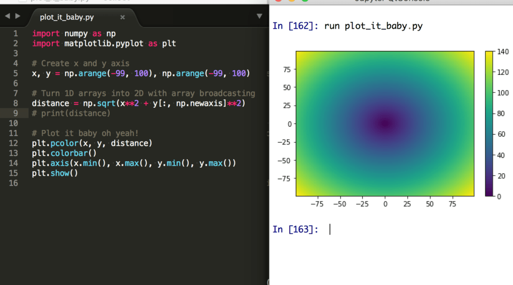Click the plt.show() call on line 15
513x285 pixels.
pyautogui.click(x=54, y=173)
